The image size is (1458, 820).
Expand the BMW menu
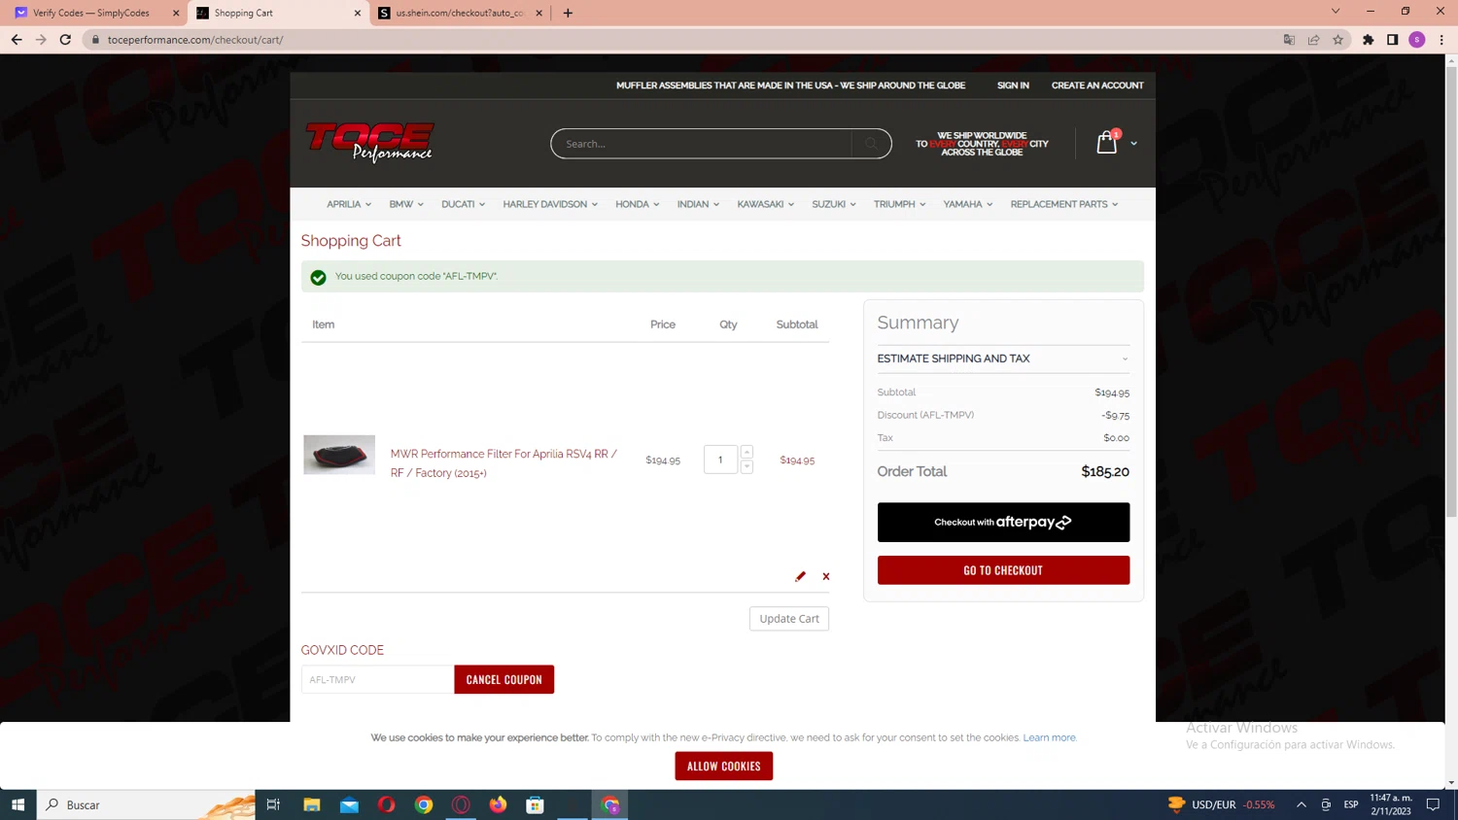pos(406,204)
